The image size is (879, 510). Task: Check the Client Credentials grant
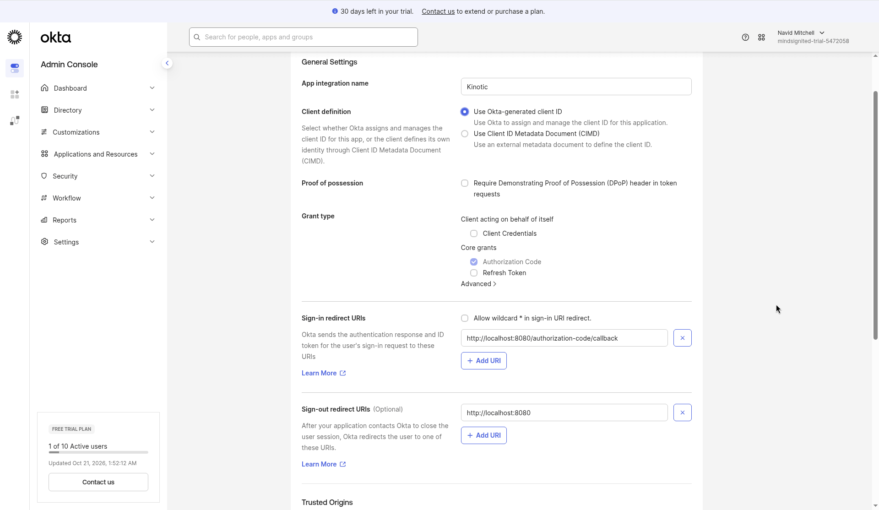pyautogui.click(x=474, y=233)
